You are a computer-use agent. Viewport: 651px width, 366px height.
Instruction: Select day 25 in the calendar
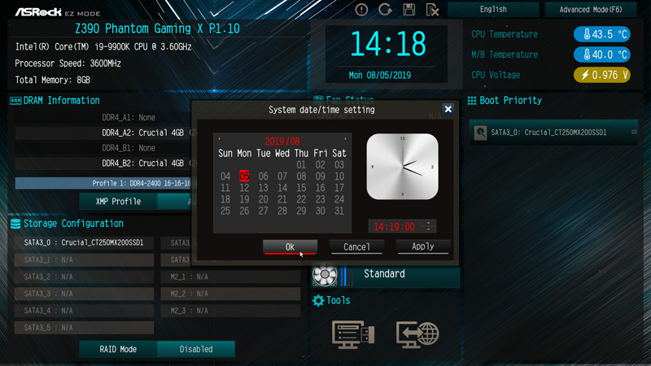pos(225,211)
